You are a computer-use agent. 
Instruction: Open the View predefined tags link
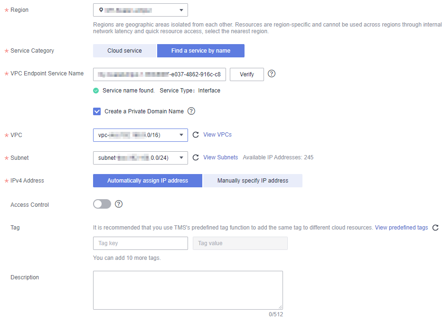(x=401, y=228)
